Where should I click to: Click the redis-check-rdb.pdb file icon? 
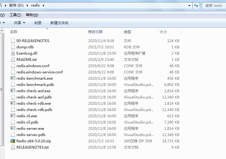13,109
